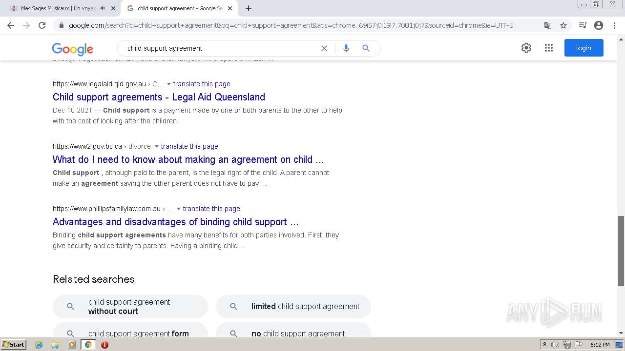Start voice search with microphone icon
Image resolution: width=625 pixels, height=351 pixels.
click(346, 48)
